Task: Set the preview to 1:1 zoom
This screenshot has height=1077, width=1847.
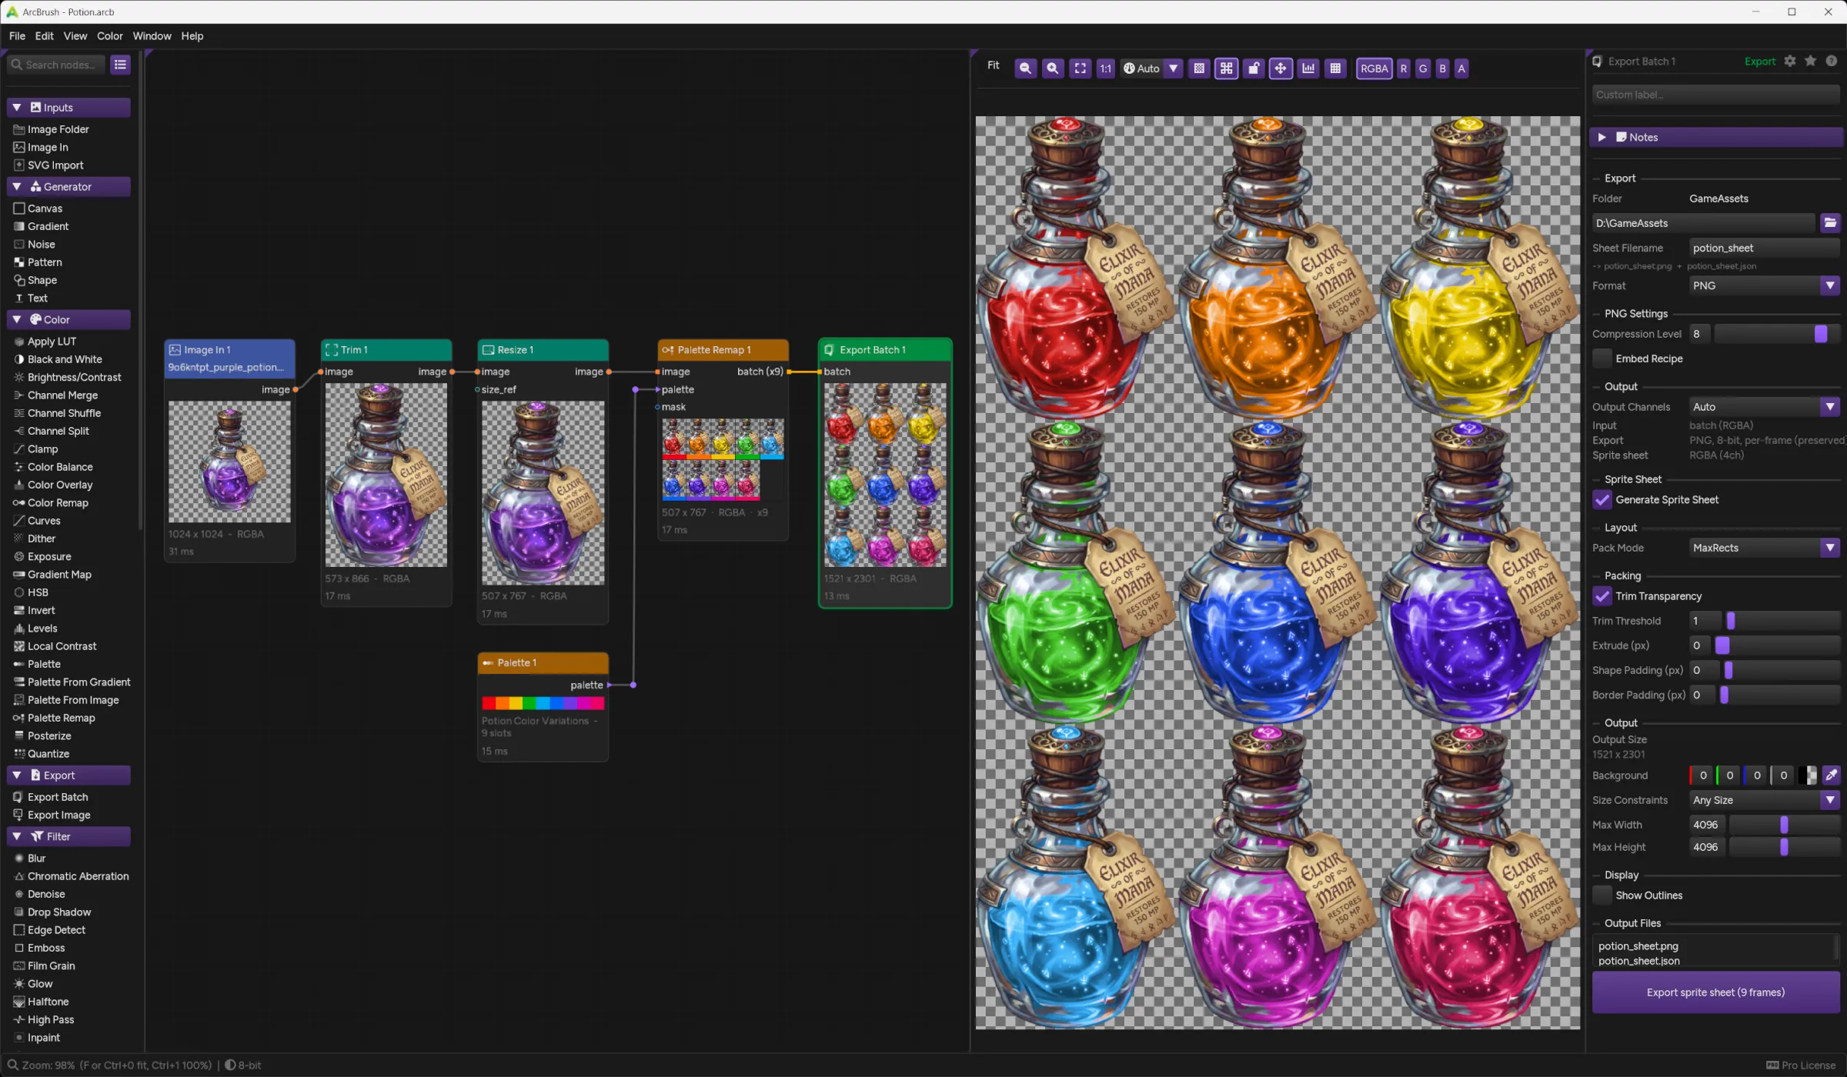Action: 1105,68
